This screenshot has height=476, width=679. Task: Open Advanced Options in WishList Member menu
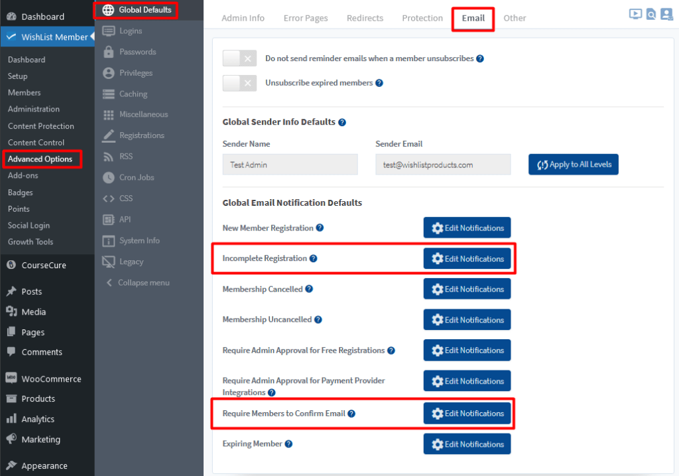click(x=42, y=159)
